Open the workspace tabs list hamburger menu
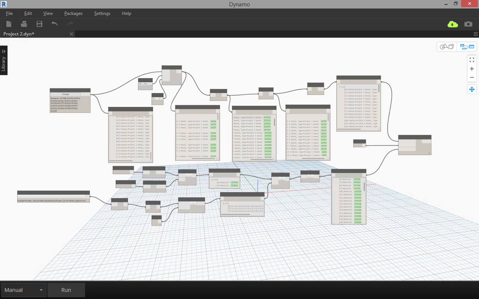Viewport: 479px width, 299px height. (x=476, y=34)
